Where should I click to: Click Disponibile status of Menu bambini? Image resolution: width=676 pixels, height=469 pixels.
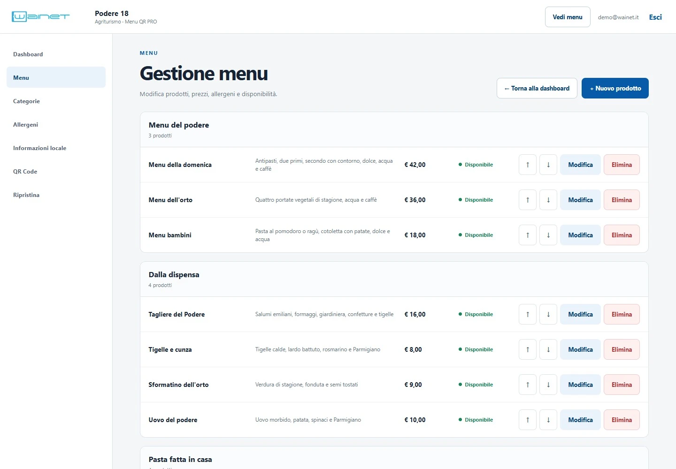click(x=476, y=235)
